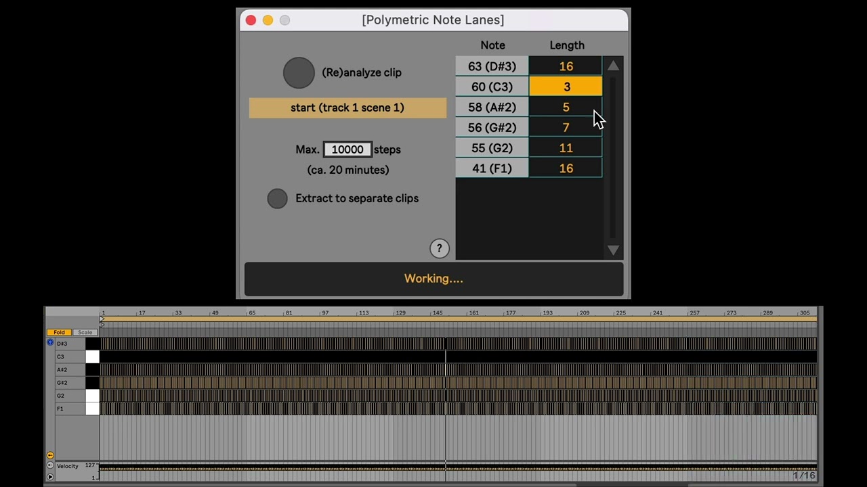
Task: Minimize the Polymetric Note Lanes window
Action: click(268, 20)
